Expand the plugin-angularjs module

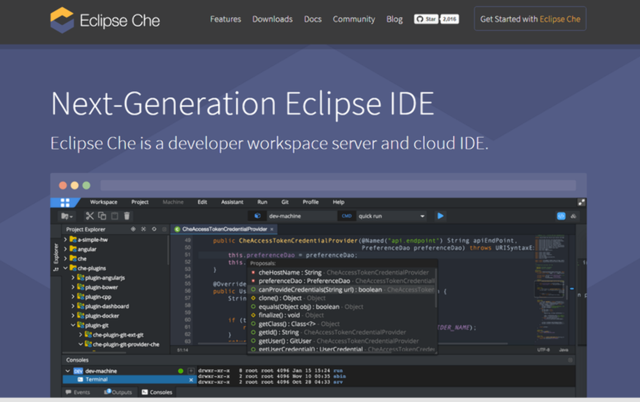point(73,277)
